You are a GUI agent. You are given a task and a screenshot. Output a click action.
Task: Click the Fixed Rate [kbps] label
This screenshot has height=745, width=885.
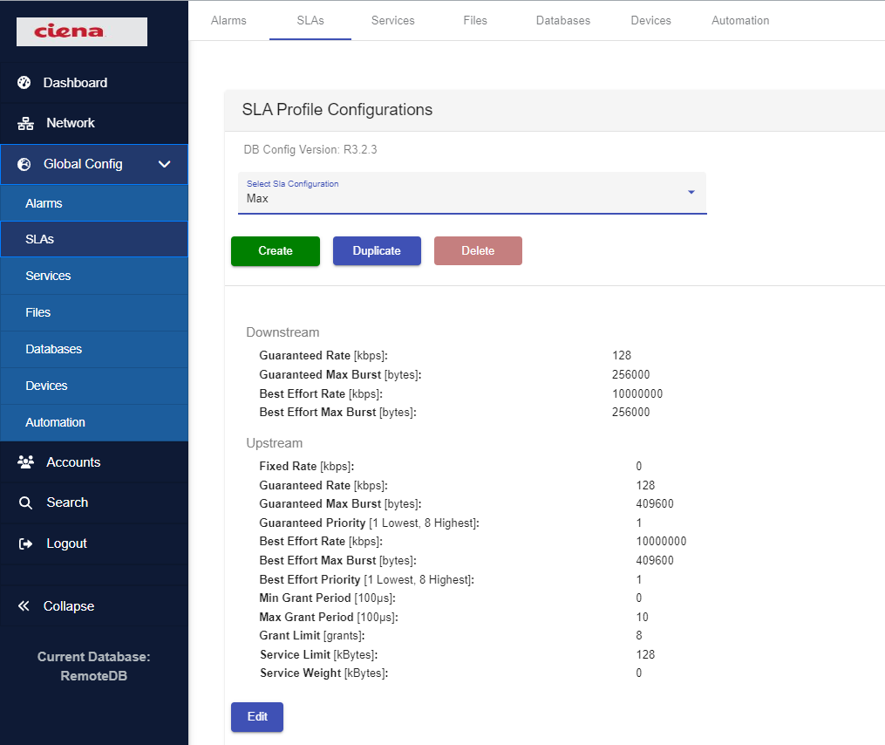click(306, 466)
